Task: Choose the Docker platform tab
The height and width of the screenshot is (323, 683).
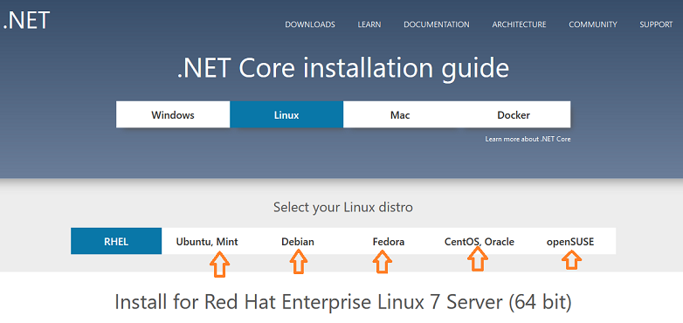Action: (x=514, y=115)
